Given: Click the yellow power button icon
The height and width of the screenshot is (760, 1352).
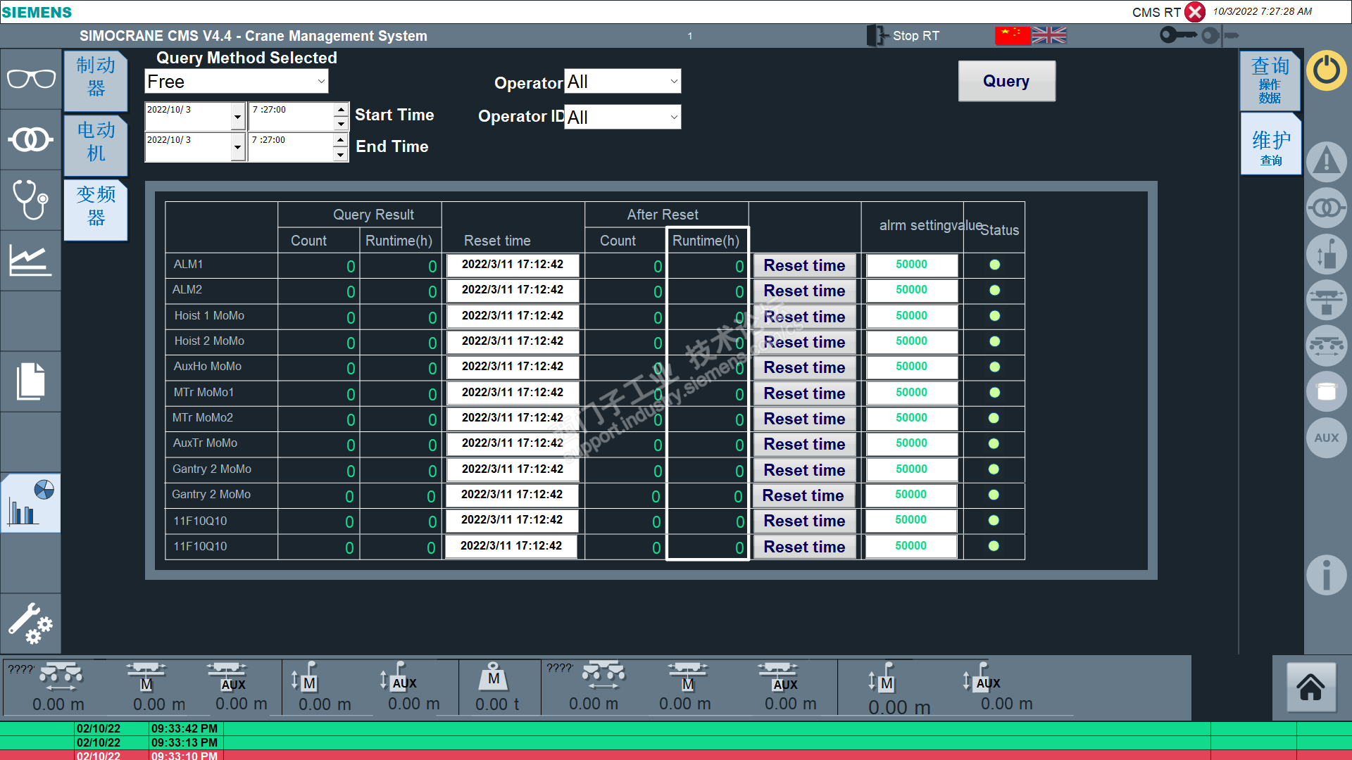Looking at the screenshot, I should point(1327,70).
